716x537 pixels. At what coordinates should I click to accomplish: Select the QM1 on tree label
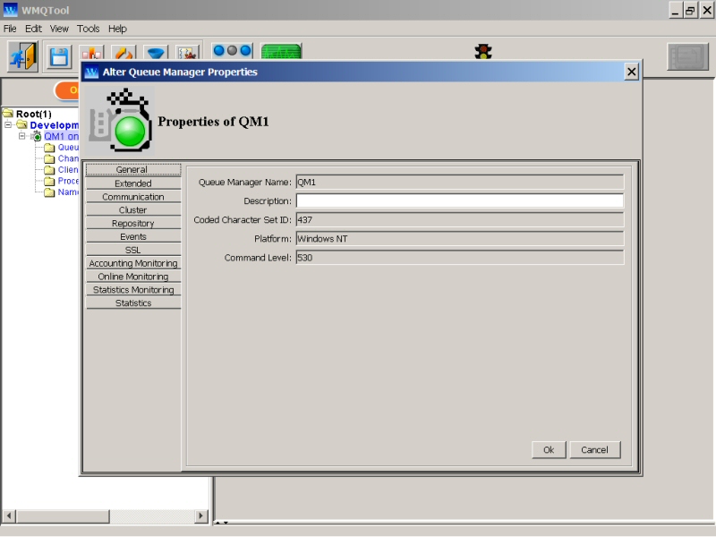tap(61, 136)
